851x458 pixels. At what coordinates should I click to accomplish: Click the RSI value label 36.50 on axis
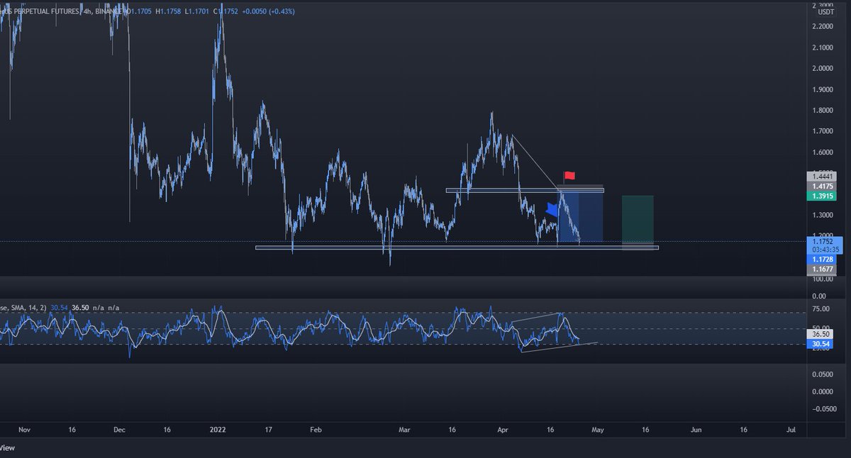821,333
